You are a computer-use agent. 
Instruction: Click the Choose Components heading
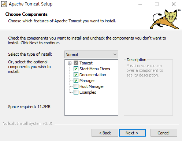pyautogui.click(x=26, y=14)
